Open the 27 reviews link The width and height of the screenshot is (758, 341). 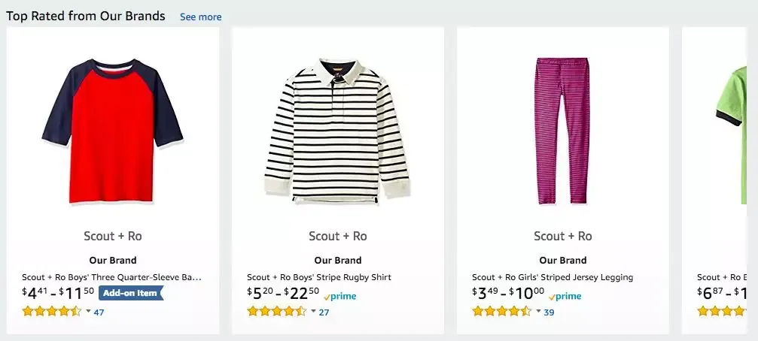[x=324, y=312]
